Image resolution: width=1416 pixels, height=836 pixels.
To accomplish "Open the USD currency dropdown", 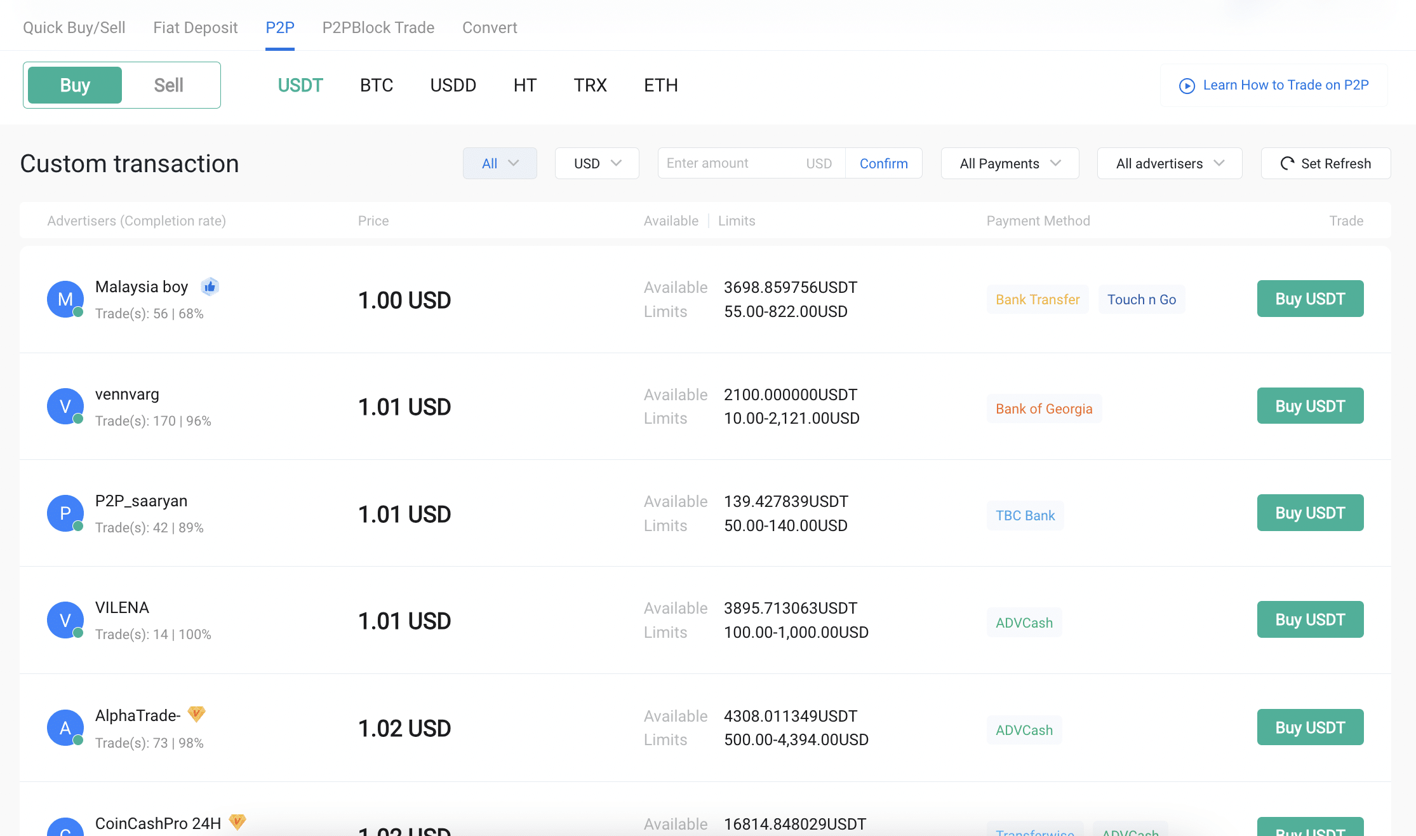I will pyautogui.click(x=597, y=163).
